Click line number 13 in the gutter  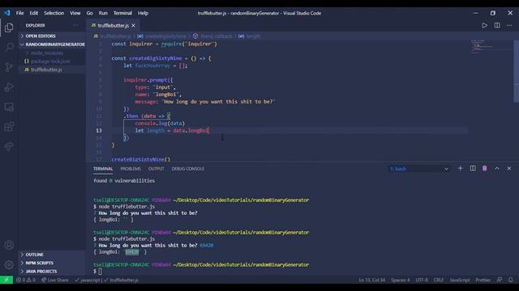click(99, 130)
